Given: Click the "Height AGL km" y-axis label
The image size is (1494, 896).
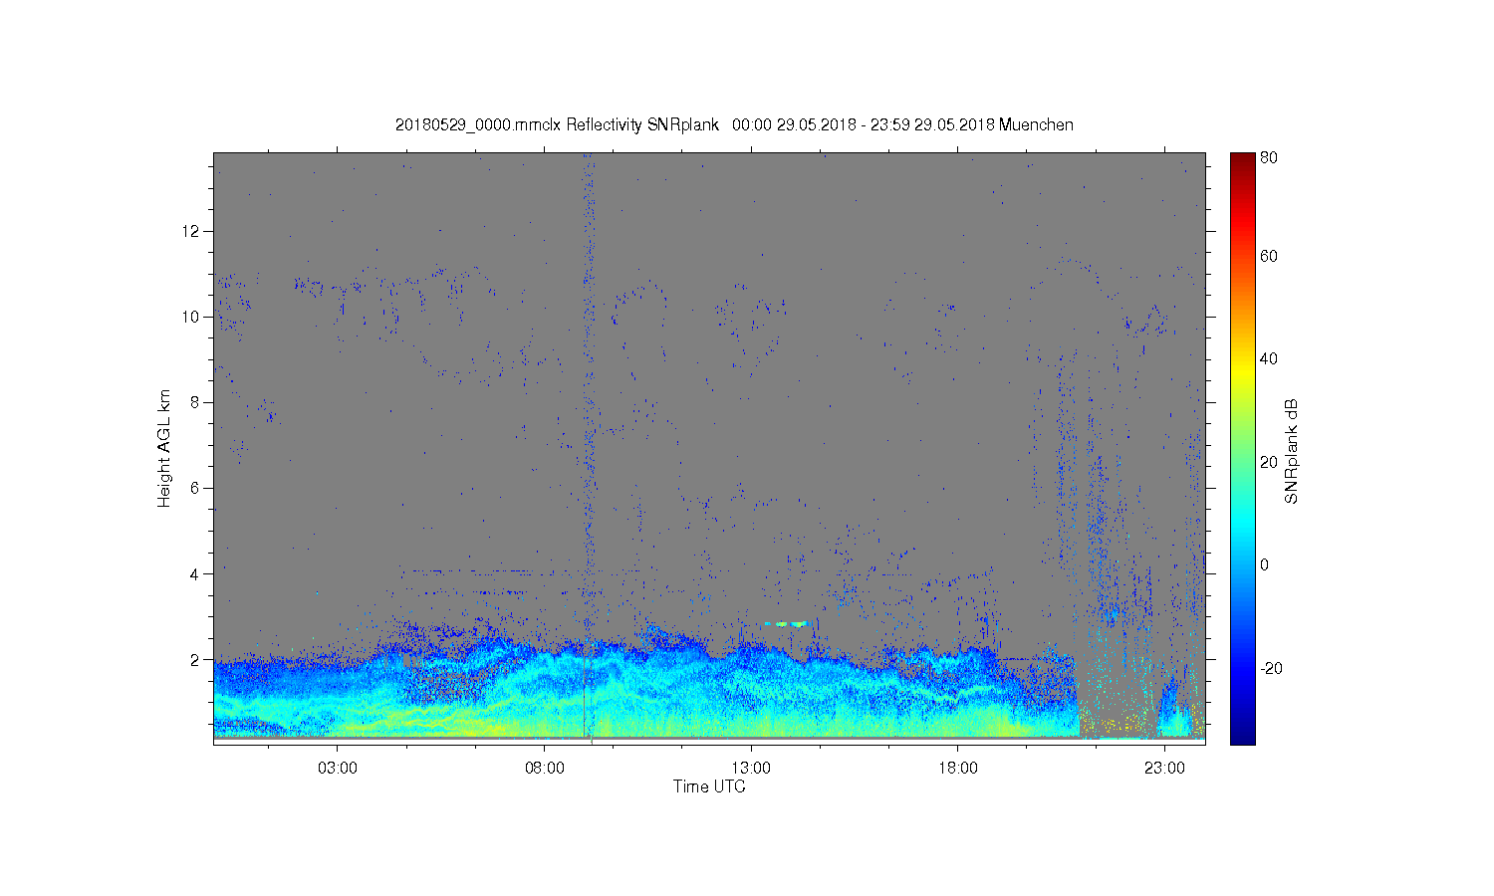Looking at the screenshot, I should click(164, 448).
